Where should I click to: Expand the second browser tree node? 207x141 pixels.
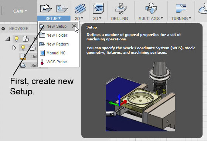pyautogui.click(x=14, y=48)
